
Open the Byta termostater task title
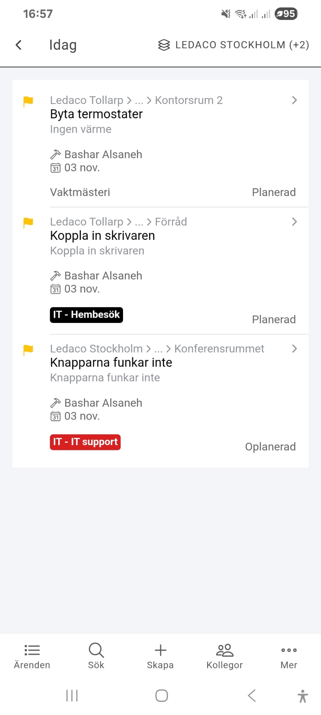(97, 114)
